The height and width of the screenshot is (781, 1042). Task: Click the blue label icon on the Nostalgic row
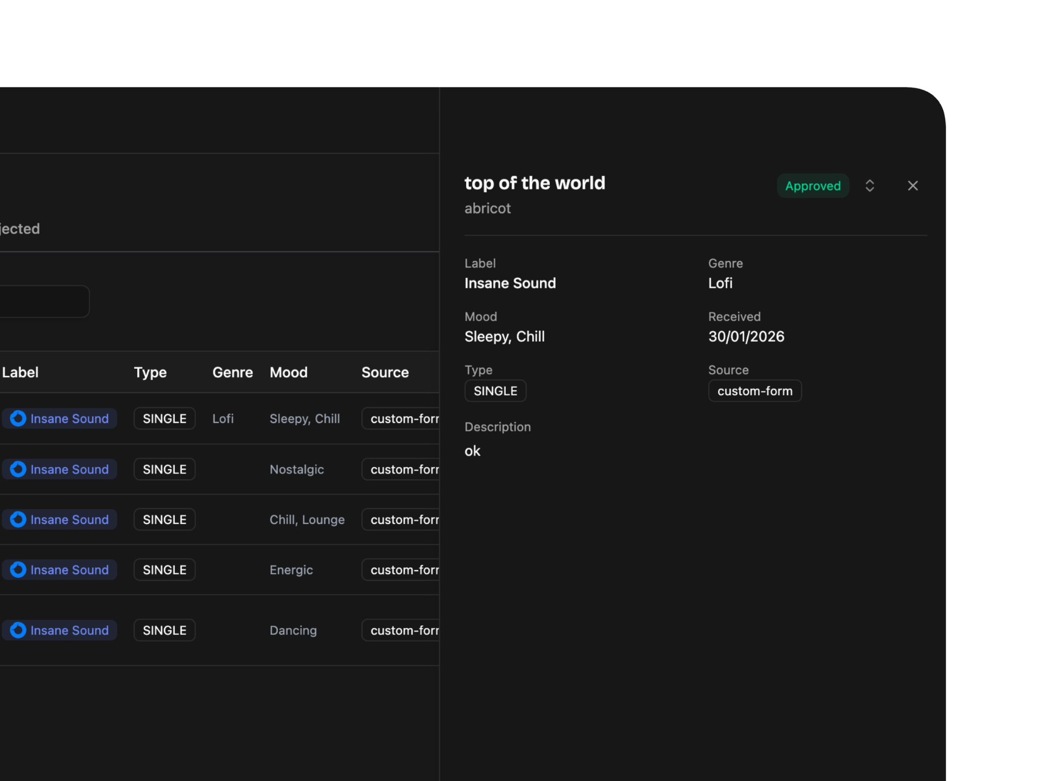point(18,469)
